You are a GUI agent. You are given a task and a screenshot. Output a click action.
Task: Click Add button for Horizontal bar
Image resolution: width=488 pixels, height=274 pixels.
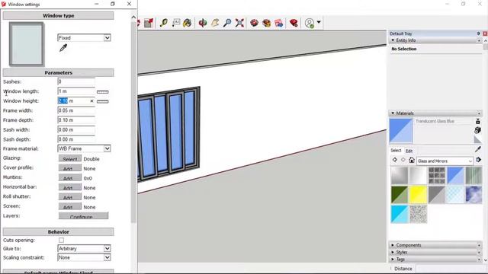point(70,187)
